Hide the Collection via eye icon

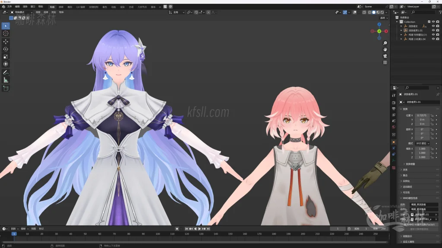(433, 22)
